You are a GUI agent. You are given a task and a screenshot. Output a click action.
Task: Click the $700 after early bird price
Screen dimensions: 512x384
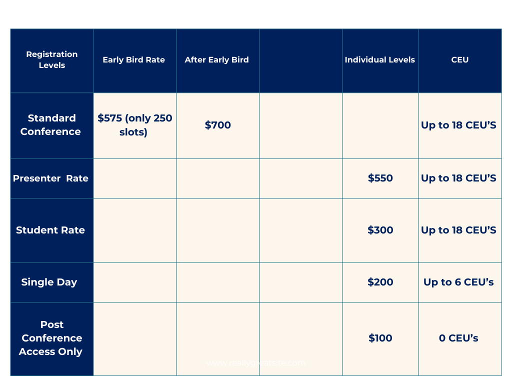click(x=218, y=125)
